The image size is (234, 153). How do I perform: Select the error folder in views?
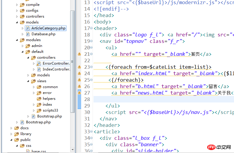(x=47, y=93)
